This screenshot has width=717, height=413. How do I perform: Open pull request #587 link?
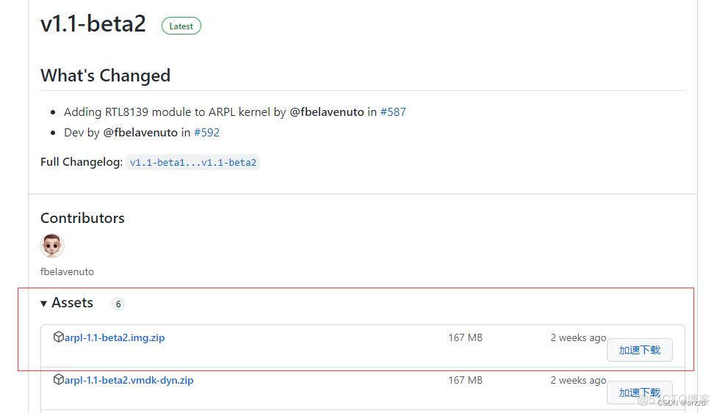point(393,112)
